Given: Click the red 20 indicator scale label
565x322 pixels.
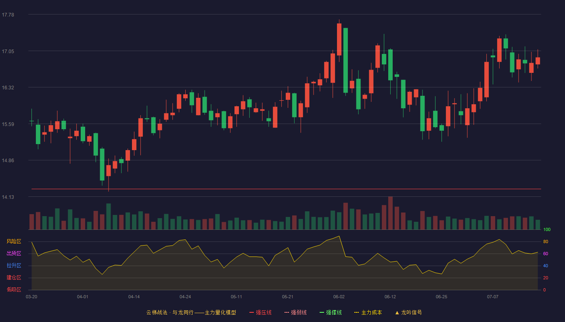Looking at the screenshot, I should click(546, 278).
